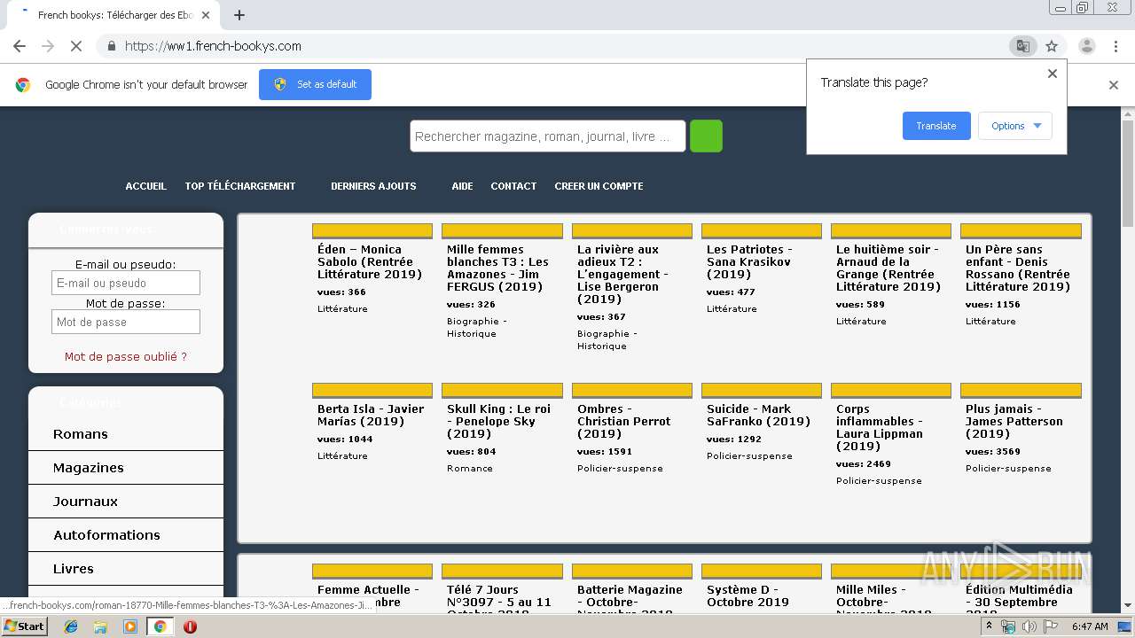1135x638 pixels.
Task: Click the Translate button
Action: (x=936, y=126)
